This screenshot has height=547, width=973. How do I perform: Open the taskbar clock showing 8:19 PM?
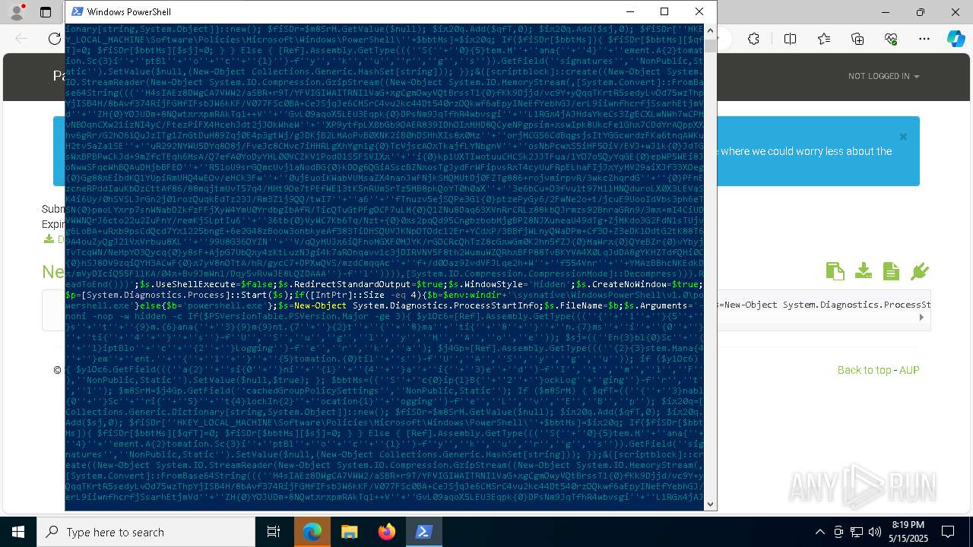coord(908,532)
